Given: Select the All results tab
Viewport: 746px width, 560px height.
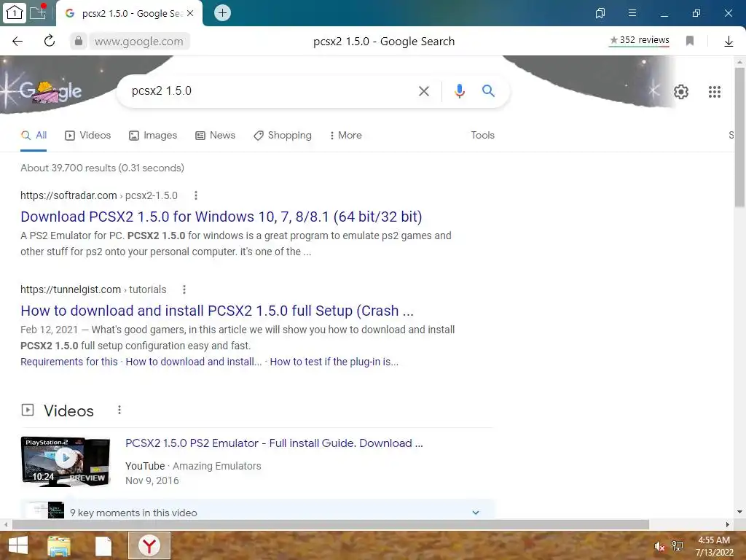Looking at the screenshot, I should [34, 135].
